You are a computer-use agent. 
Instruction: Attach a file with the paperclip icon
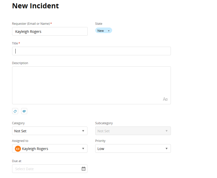tap(24, 111)
